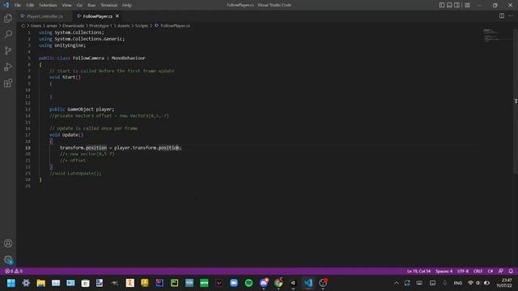Click the Users breadcrumb segment
Viewport: 518px width, 291px height.
pyautogui.click(x=36, y=26)
